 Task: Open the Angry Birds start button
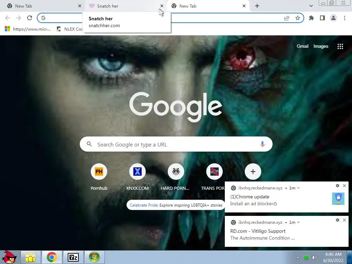9,257
